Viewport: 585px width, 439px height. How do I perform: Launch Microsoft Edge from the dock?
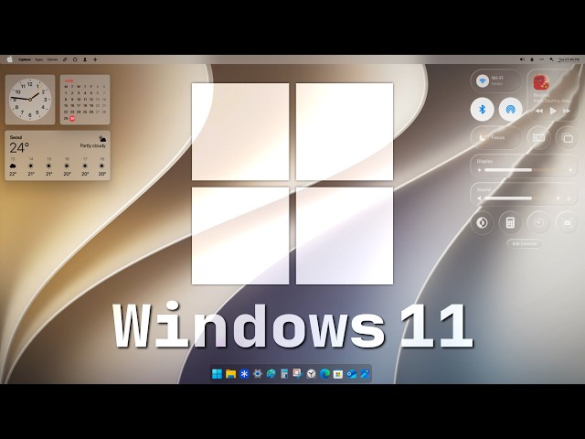[324, 374]
